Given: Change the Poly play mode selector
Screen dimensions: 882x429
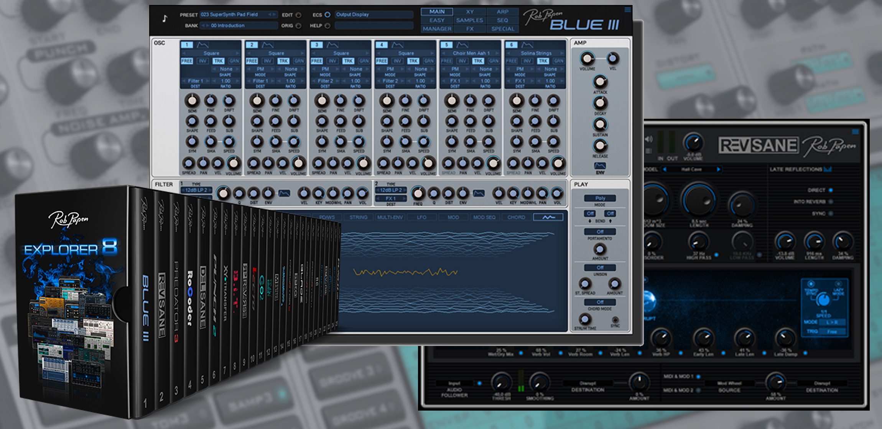Looking at the screenshot, I should [x=600, y=198].
